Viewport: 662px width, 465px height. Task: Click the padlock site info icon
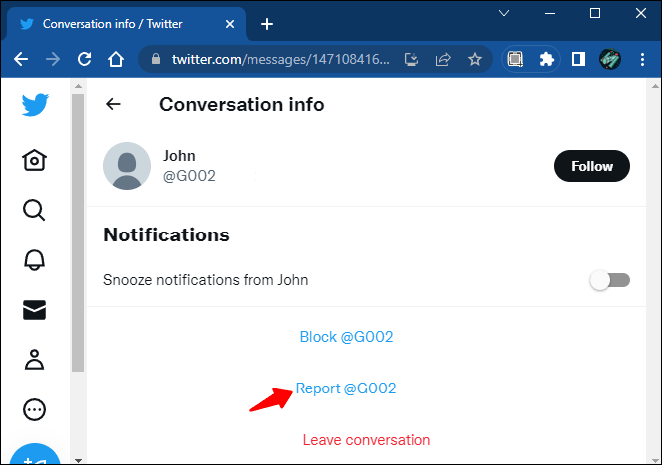[156, 59]
